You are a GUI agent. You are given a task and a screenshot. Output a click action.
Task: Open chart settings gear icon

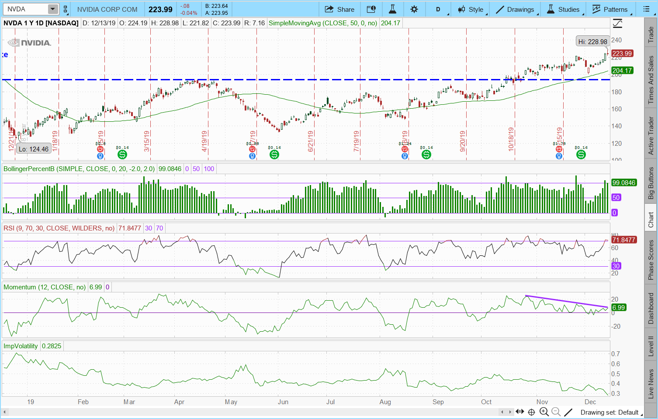click(x=414, y=9)
